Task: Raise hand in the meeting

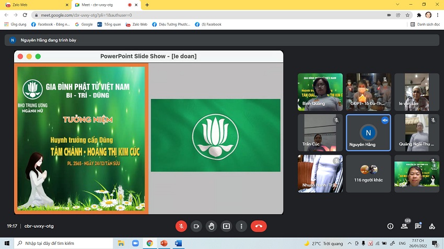Action: click(212, 226)
